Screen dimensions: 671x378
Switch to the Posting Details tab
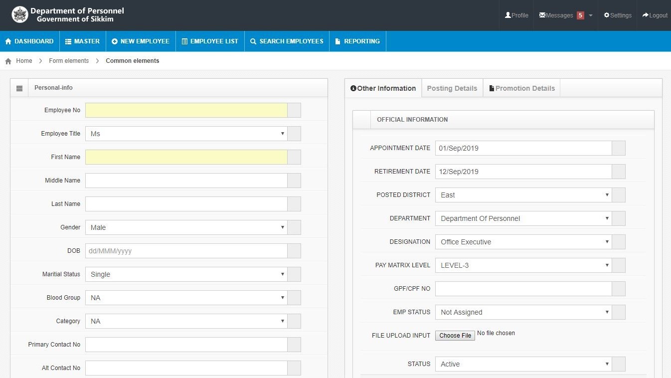[452, 88]
